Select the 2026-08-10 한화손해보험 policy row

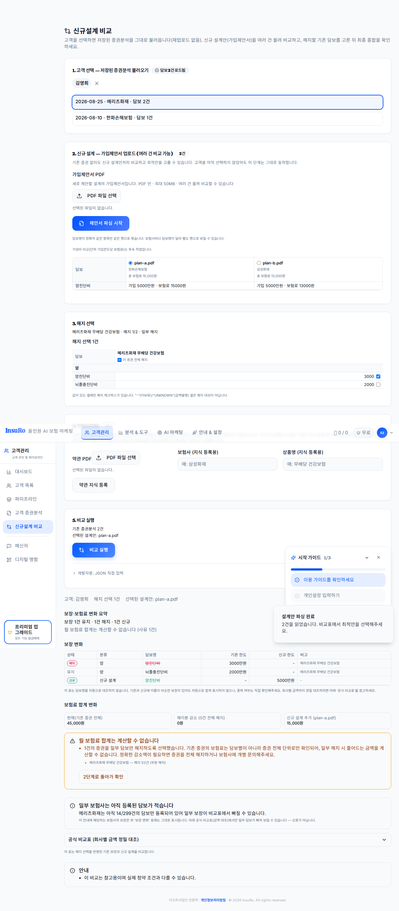pos(227,118)
